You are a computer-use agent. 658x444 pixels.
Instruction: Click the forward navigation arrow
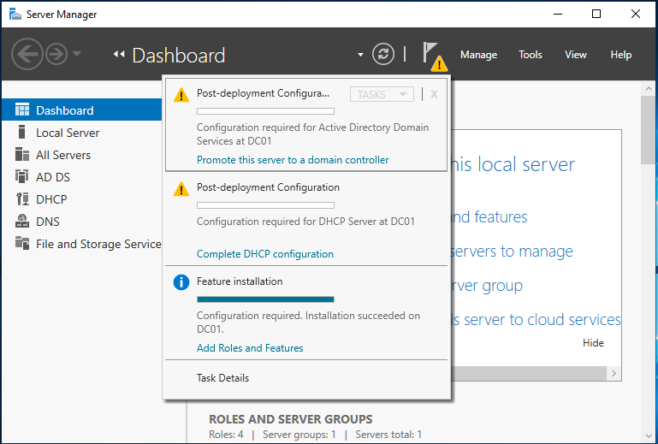point(56,54)
